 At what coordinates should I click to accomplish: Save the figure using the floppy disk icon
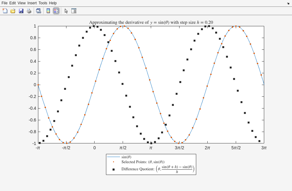(21, 11)
